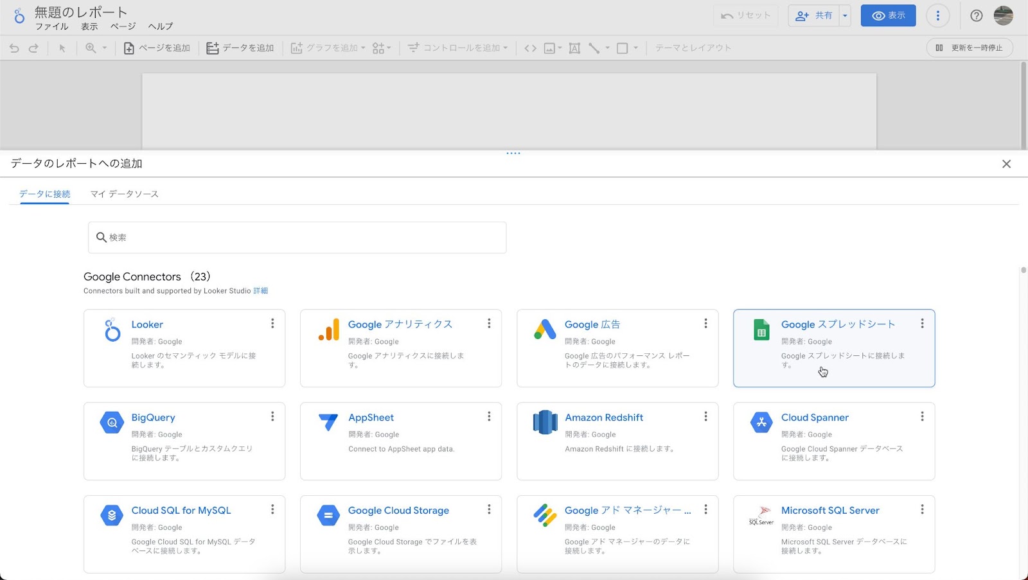Open Google 広告 connector options menu

click(x=705, y=323)
